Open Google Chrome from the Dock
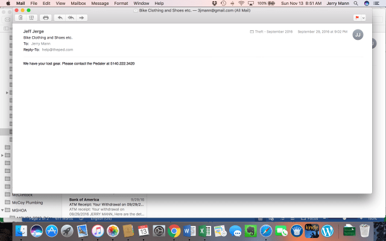 pyautogui.click(x=174, y=231)
